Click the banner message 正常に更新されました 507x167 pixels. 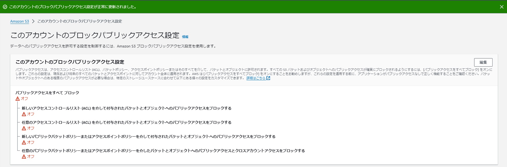[73, 7]
